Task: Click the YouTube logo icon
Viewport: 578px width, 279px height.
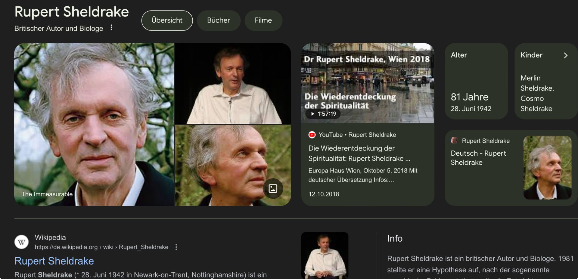Action: 312,135
